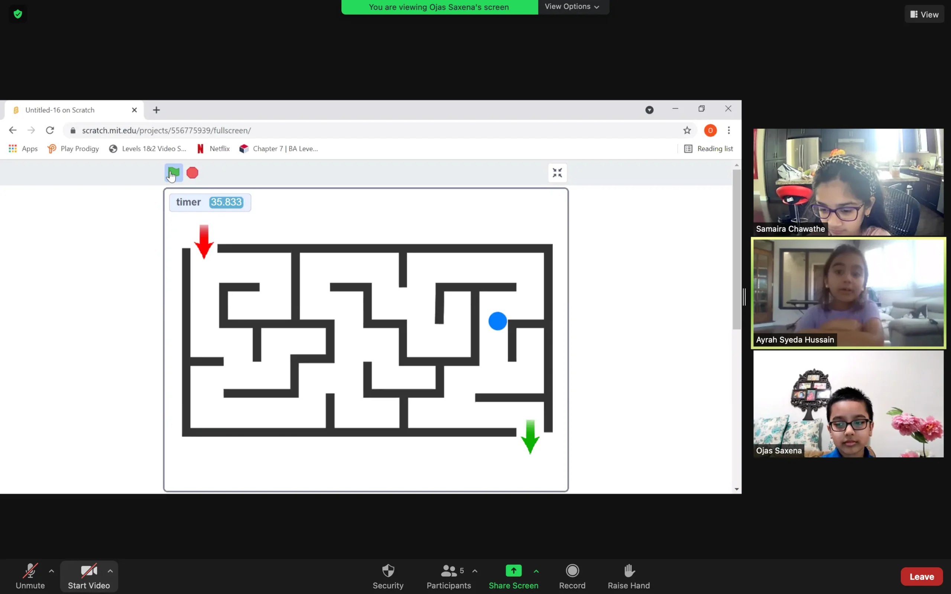Image resolution: width=951 pixels, height=594 pixels.
Task: Click the Record icon in toolbar
Action: coord(572,571)
